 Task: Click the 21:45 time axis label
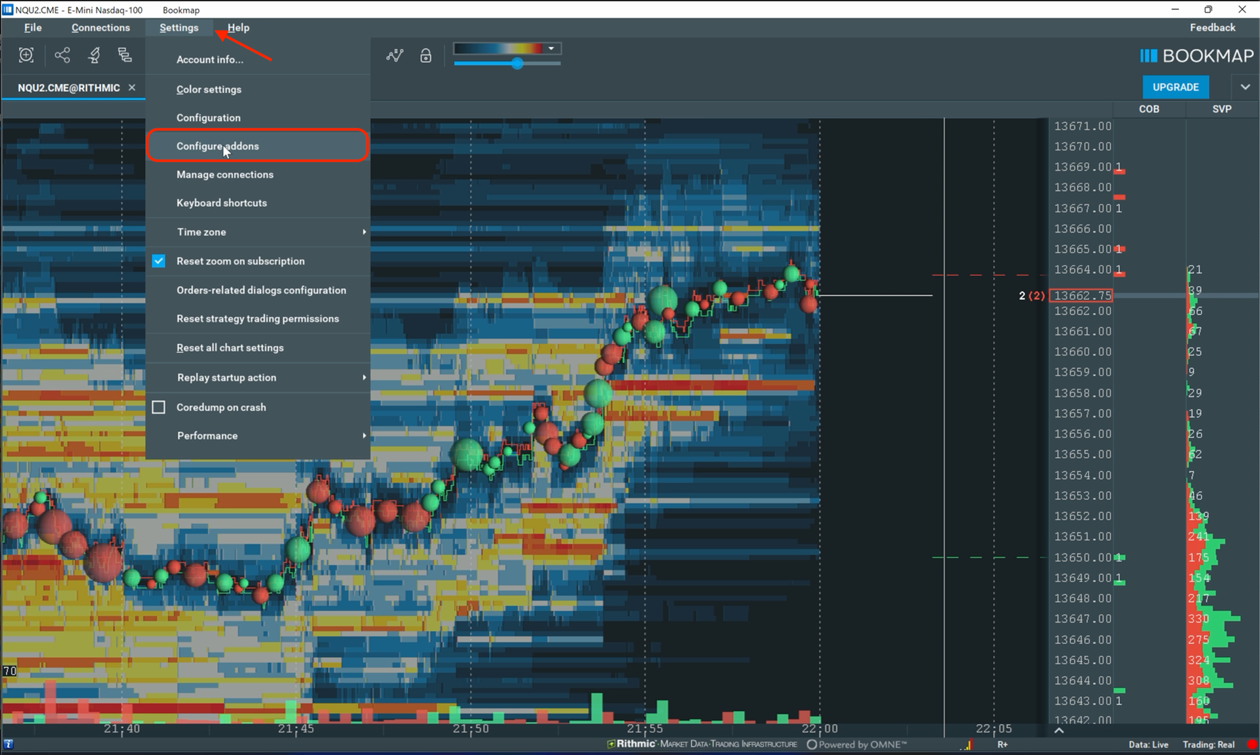coord(296,729)
